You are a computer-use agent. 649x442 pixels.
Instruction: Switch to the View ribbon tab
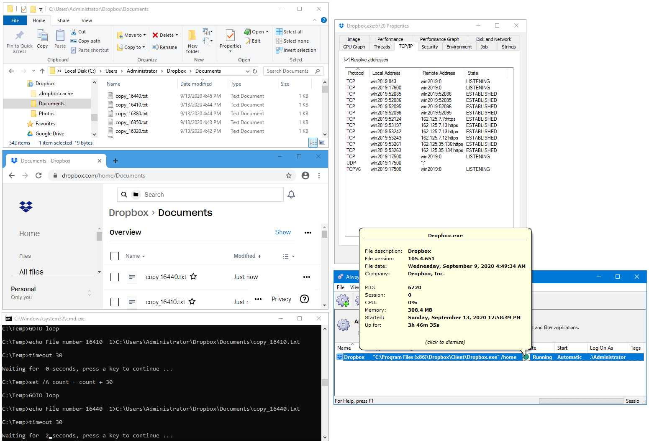87,20
